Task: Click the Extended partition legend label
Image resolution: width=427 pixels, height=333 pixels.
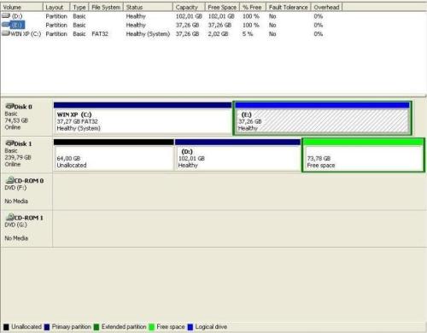Action: point(124,327)
